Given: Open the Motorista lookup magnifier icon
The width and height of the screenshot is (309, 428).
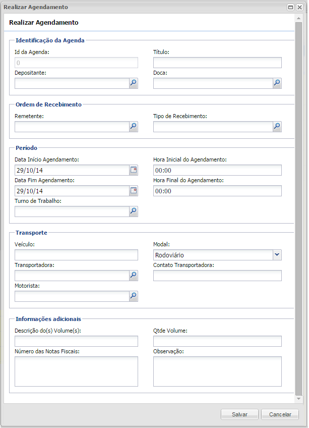Looking at the screenshot, I should (x=134, y=296).
